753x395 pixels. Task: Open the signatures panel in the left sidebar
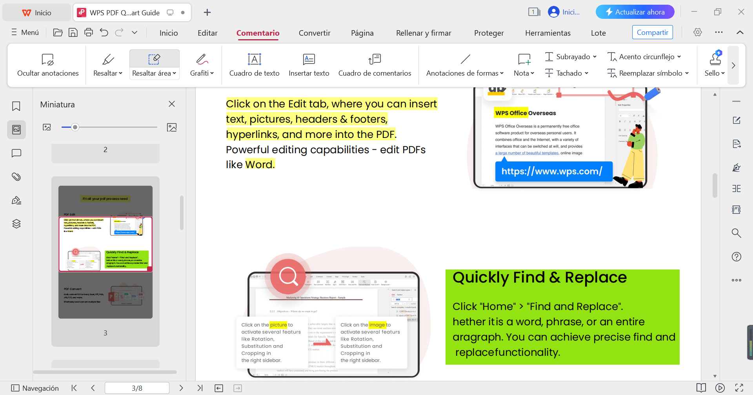[16, 200]
